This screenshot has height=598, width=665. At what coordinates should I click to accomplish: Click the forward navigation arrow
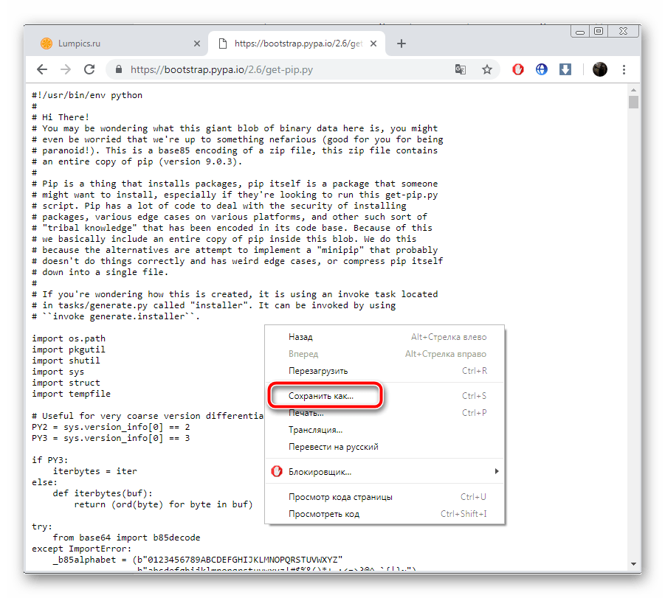click(66, 69)
